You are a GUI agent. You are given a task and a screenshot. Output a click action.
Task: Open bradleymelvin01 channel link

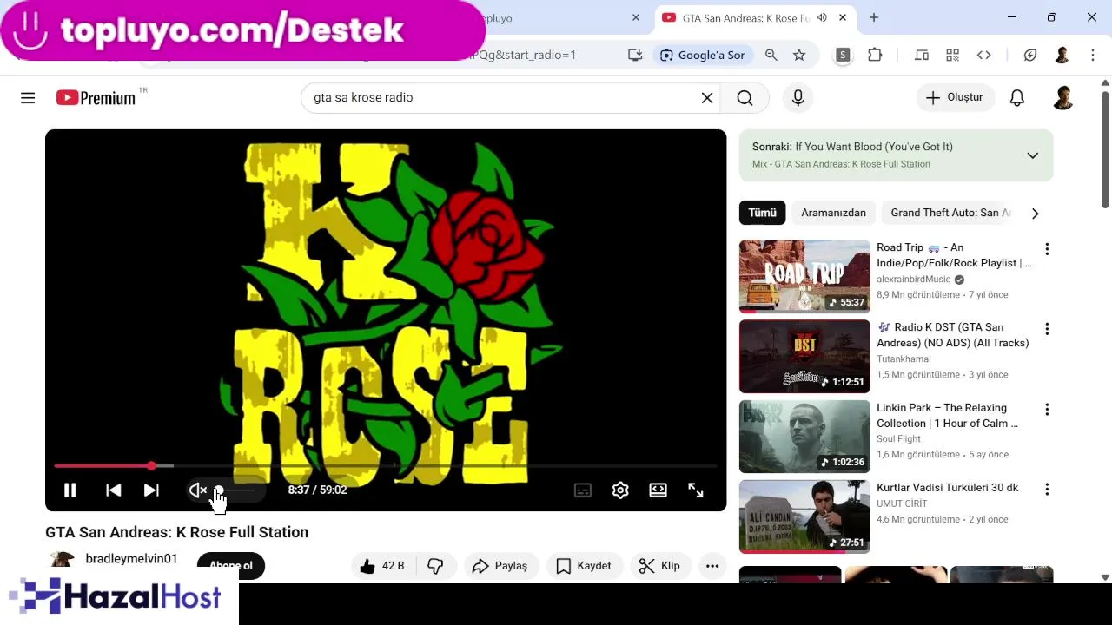[131, 559]
